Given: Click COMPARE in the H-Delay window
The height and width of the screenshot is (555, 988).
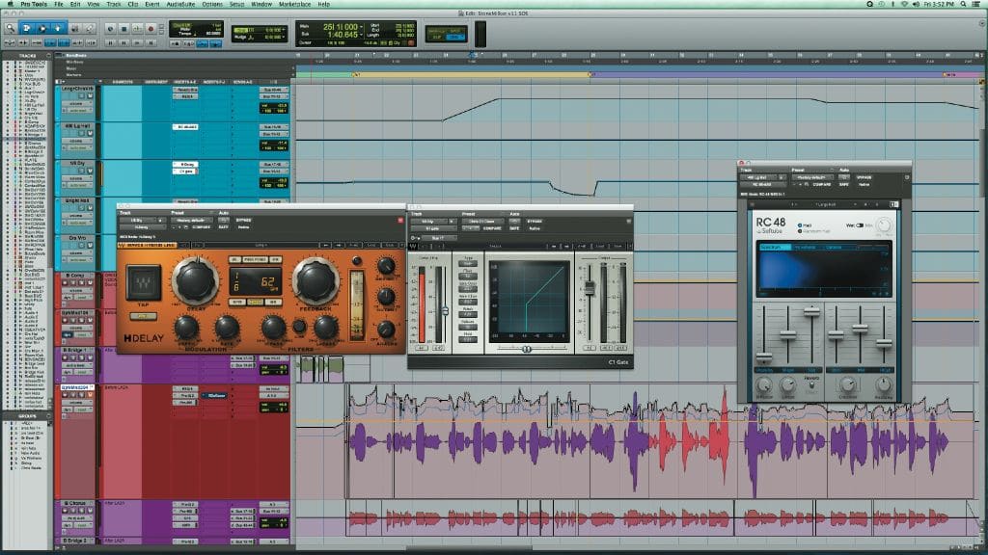Looking at the screenshot, I should [x=202, y=227].
